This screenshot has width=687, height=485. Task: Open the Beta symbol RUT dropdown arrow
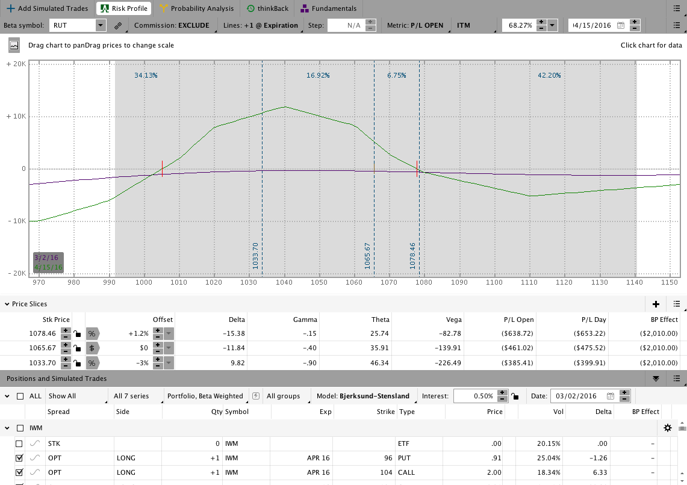click(101, 25)
